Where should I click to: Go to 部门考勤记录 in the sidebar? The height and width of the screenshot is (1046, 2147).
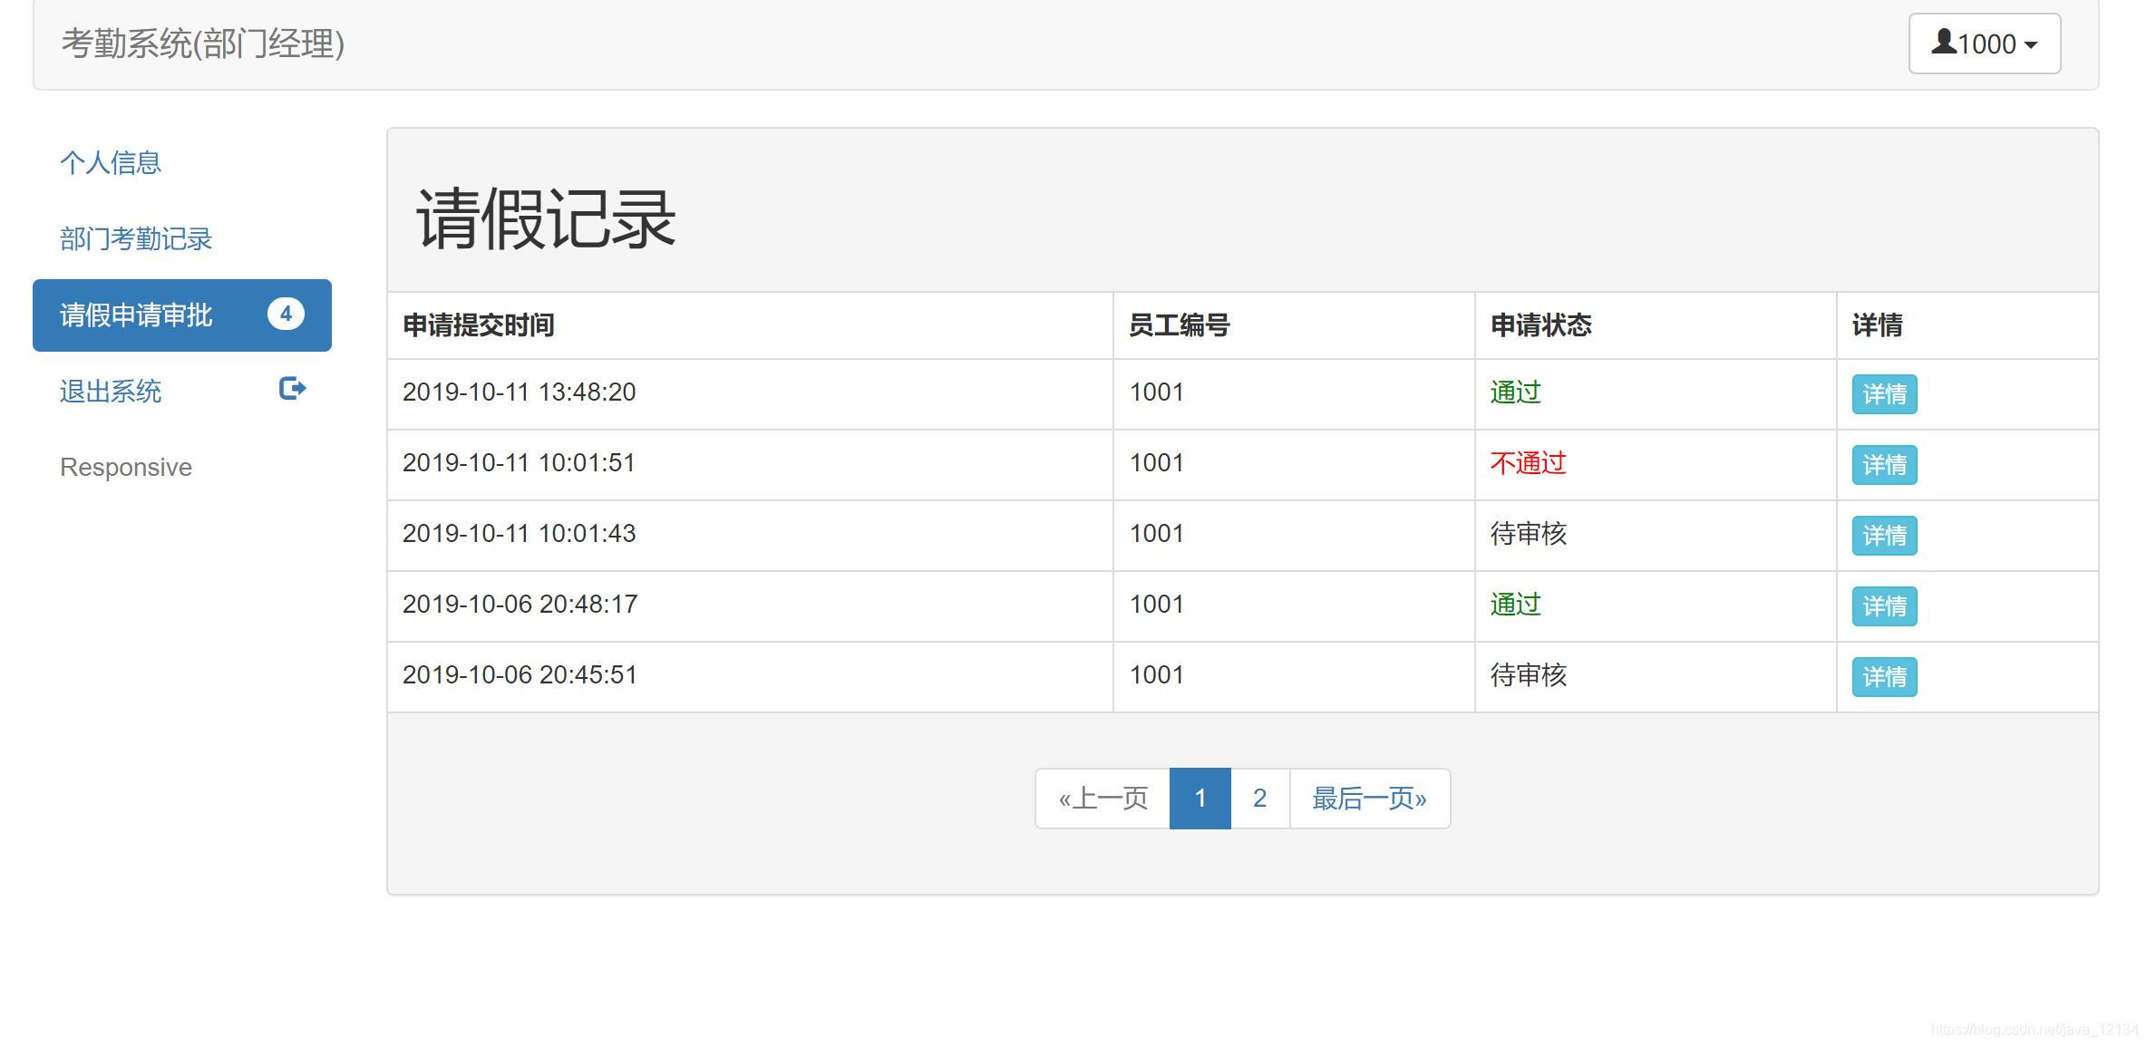(136, 239)
